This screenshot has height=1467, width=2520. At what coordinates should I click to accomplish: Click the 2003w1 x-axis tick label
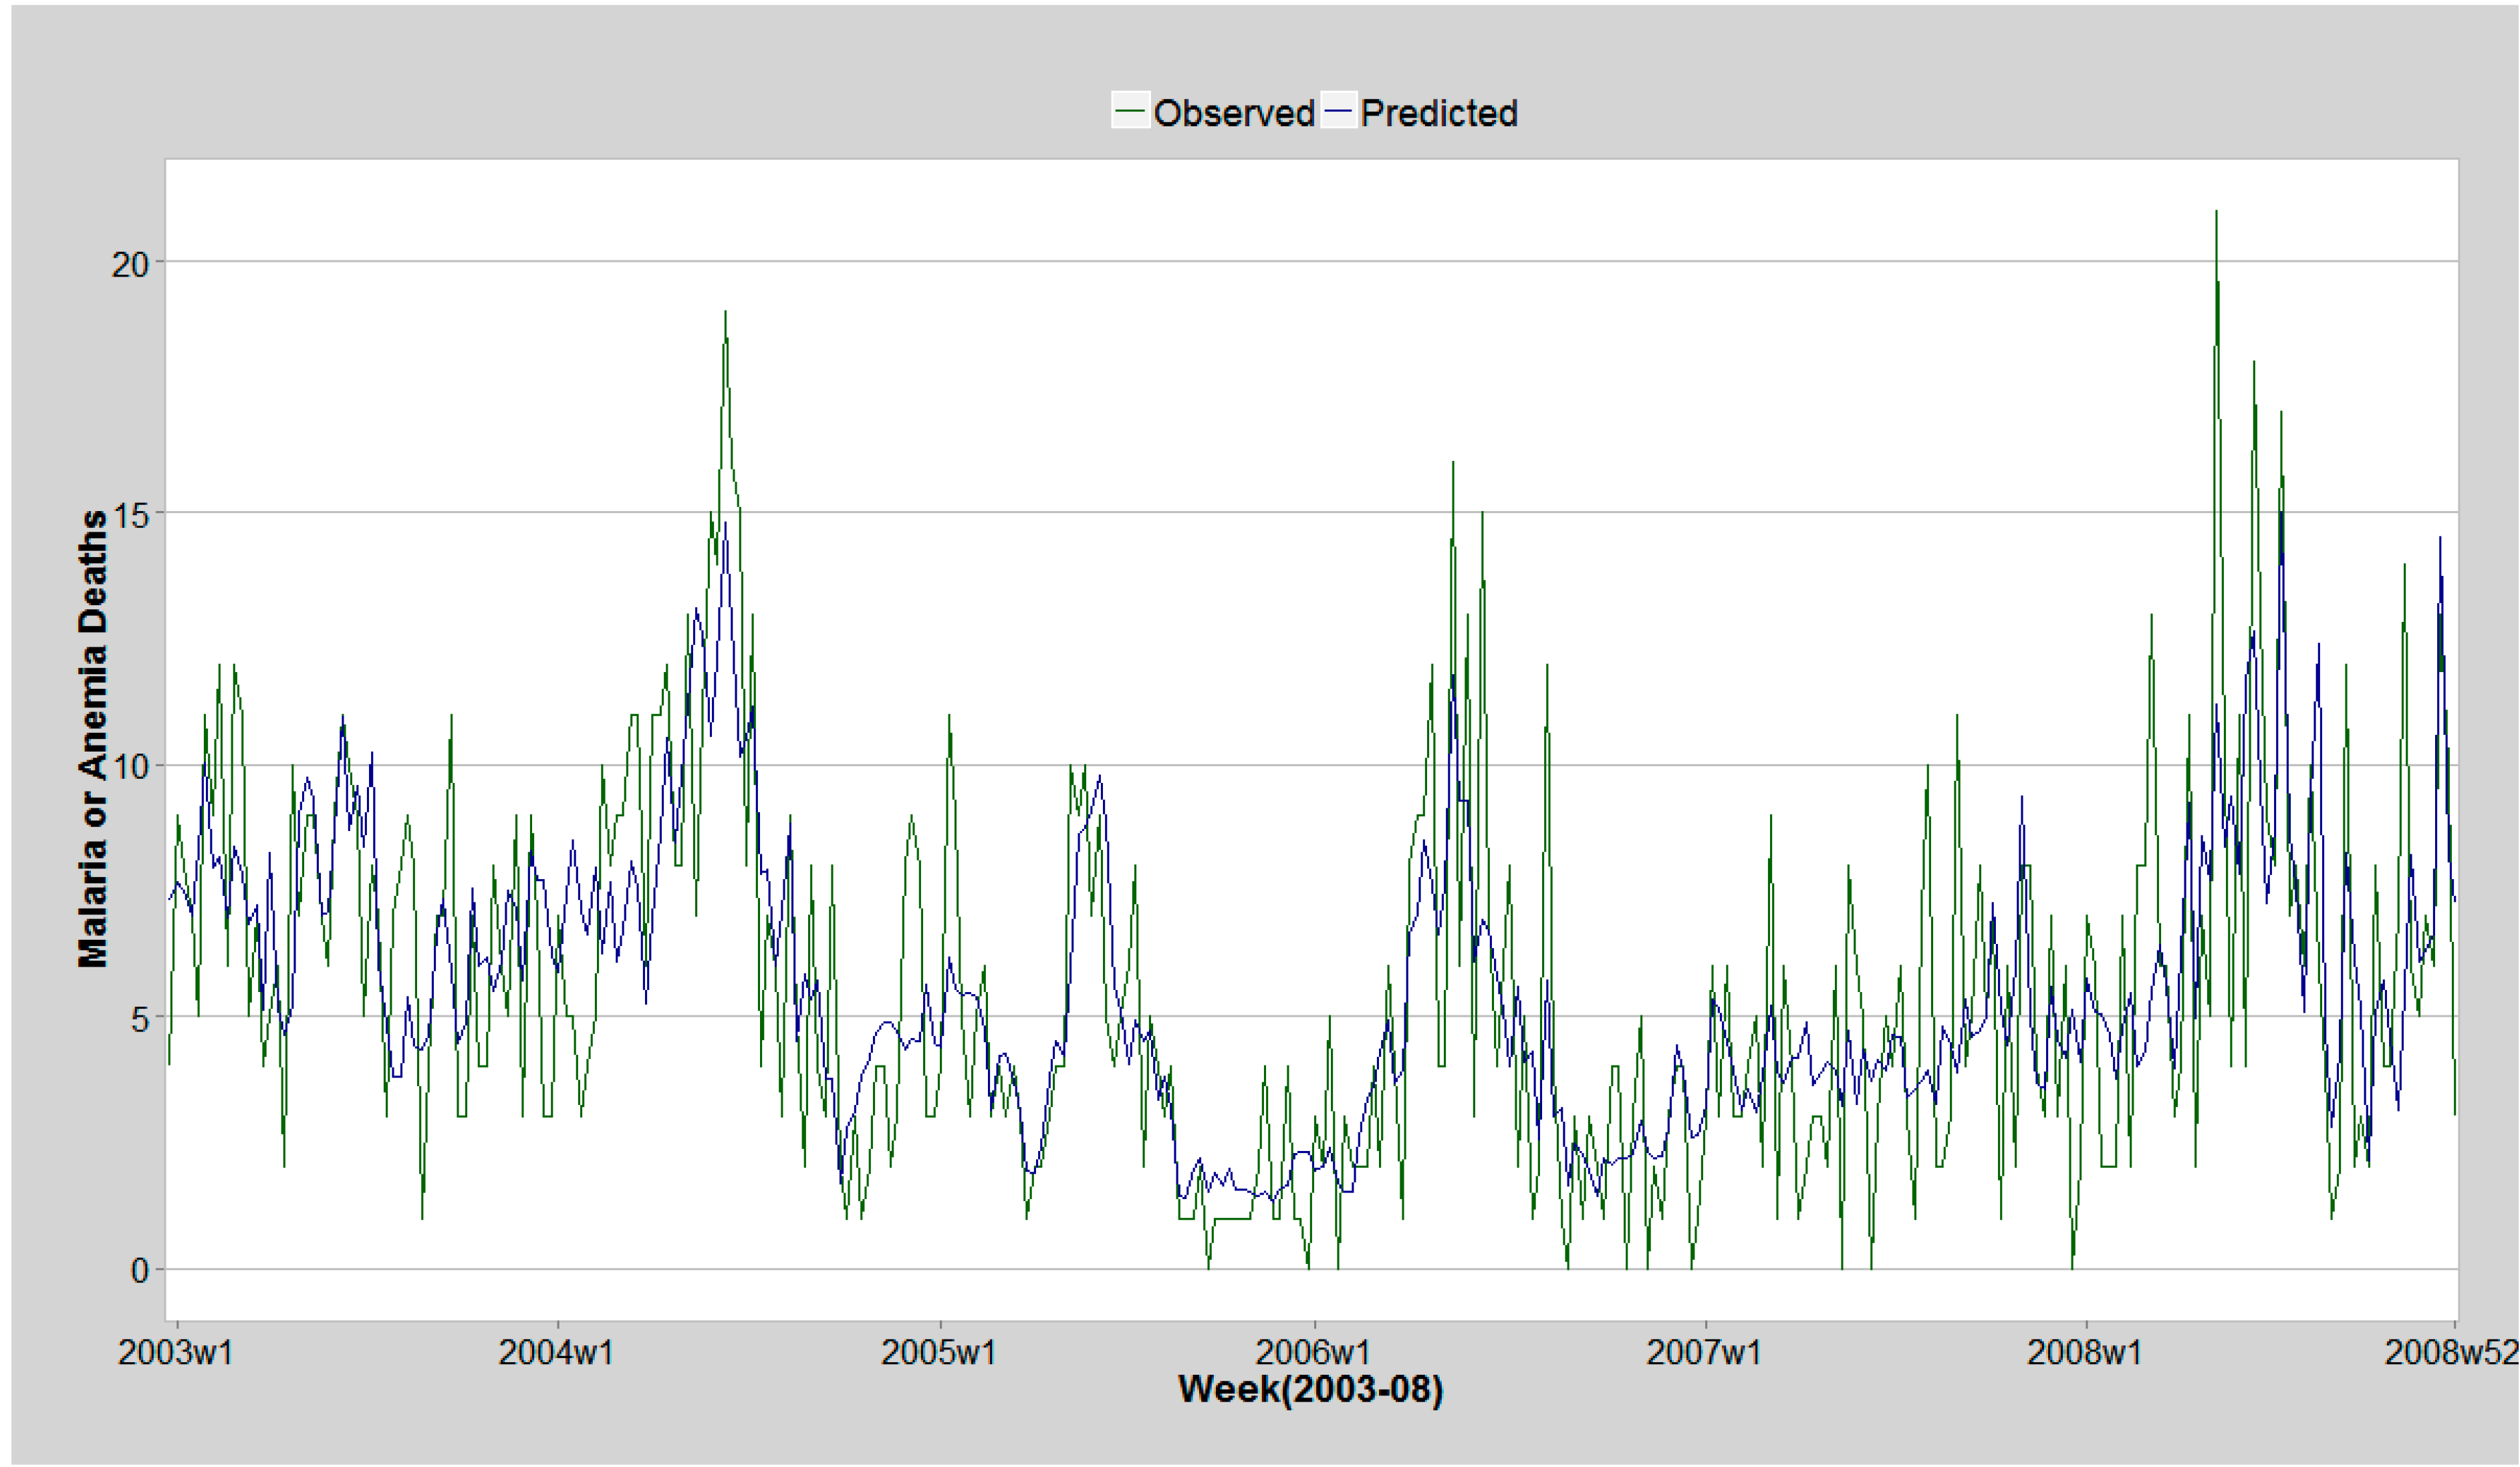(x=175, y=1352)
